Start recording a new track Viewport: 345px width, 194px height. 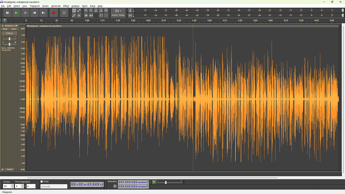pos(54,13)
